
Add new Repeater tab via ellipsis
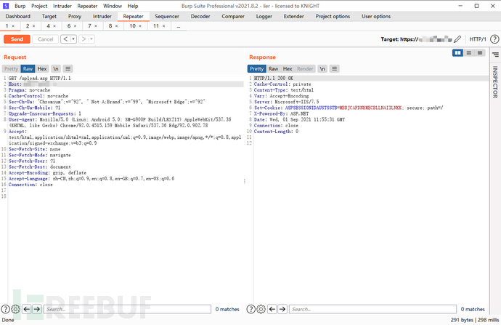[x=179, y=26]
